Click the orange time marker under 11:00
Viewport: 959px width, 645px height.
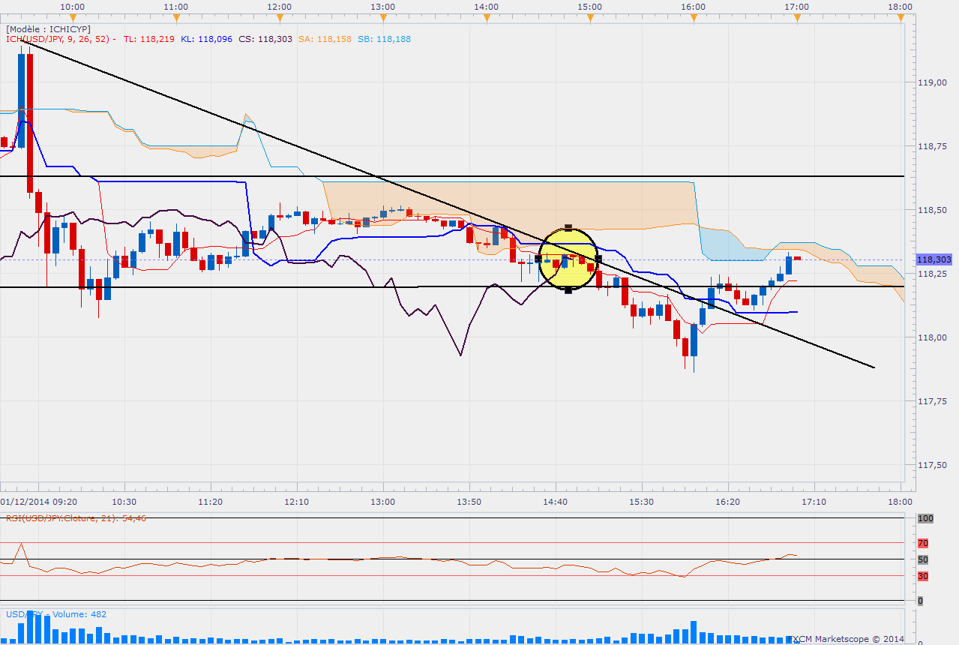click(175, 19)
